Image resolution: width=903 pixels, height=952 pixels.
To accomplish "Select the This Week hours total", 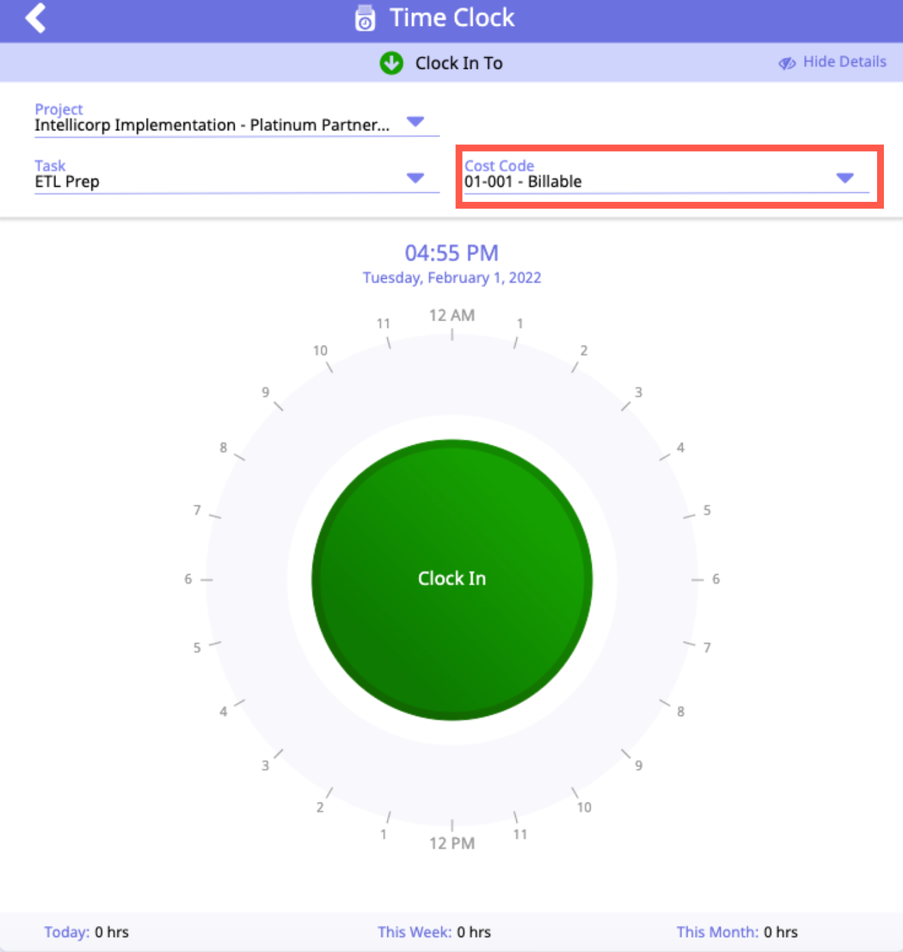I will click(x=434, y=932).
